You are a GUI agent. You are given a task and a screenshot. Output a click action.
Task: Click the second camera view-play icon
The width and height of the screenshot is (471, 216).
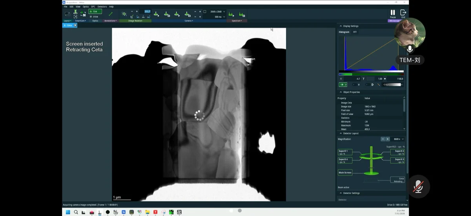pos(177,14)
